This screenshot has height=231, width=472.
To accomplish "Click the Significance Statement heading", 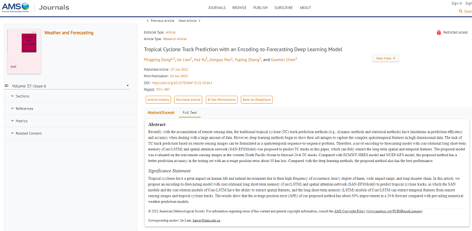I will [169, 171].
